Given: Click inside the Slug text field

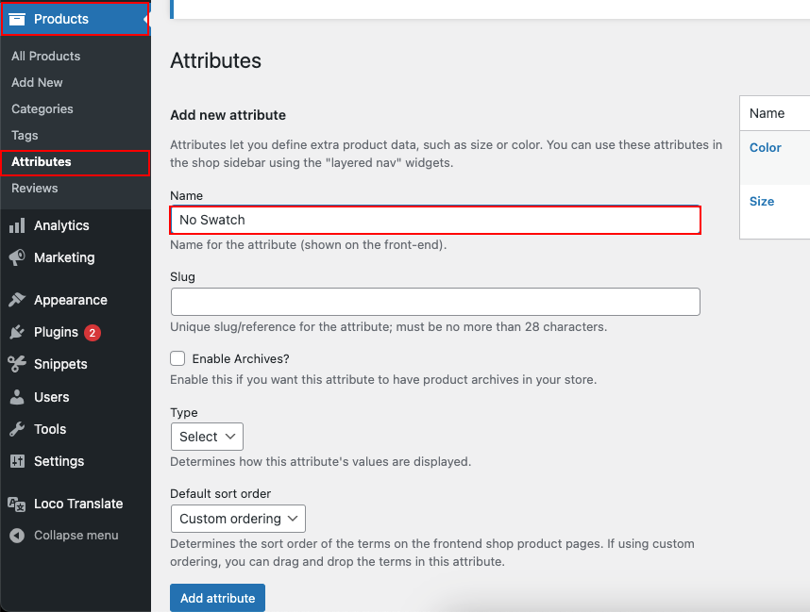Looking at the screenshot, I should point(435,302).
